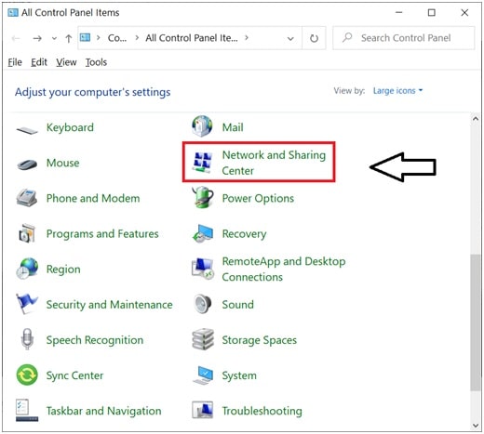Maximize the Control Panel window
The width and height of the screenshot is (484, 434).
coord(432,13)
